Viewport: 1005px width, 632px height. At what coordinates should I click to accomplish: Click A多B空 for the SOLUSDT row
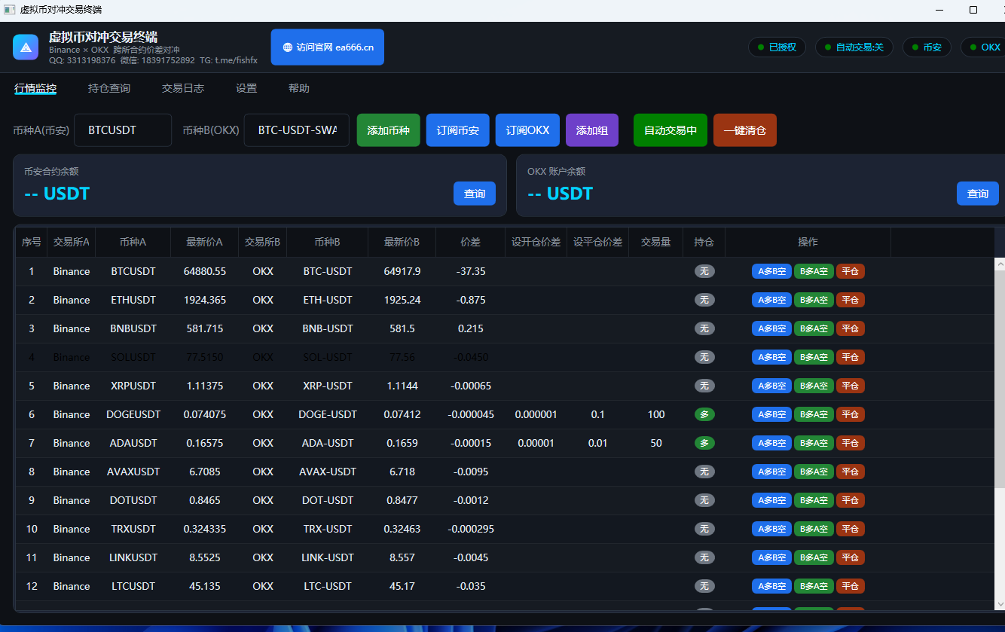tap(771, 357)
